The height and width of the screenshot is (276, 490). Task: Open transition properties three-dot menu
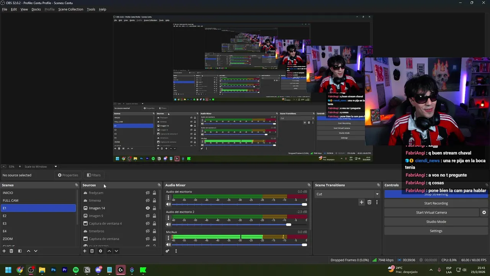click(377, 202)
